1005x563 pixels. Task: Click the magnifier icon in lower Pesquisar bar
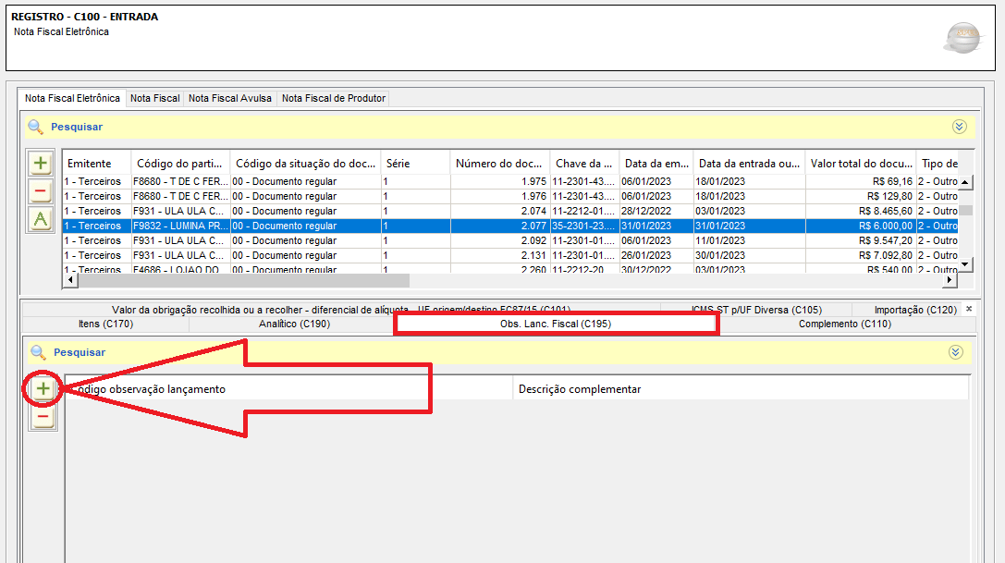(x=38, y=352)
